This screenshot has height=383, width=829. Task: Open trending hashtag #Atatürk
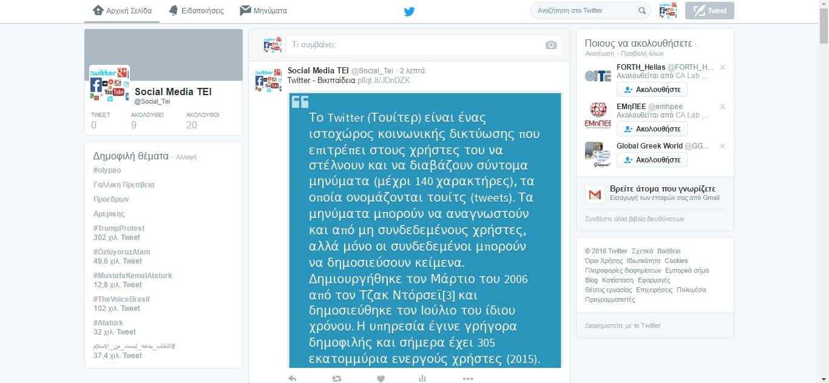[x=108, y=323]
